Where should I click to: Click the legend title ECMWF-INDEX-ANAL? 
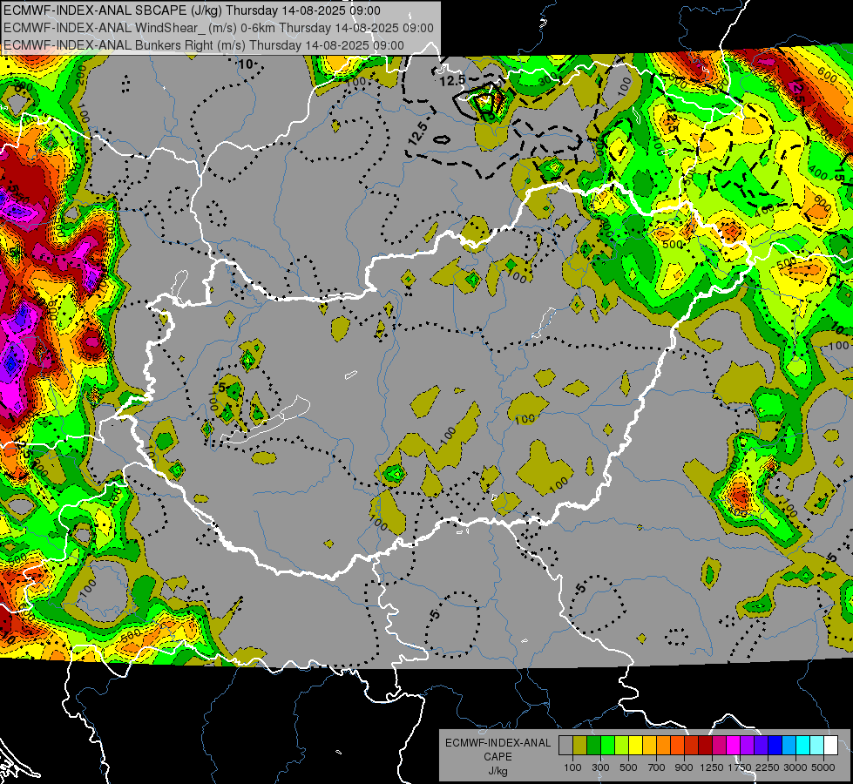(x=498, y=743)
